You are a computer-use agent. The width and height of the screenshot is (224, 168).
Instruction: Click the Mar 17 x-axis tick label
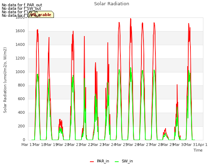coord(27,145)
